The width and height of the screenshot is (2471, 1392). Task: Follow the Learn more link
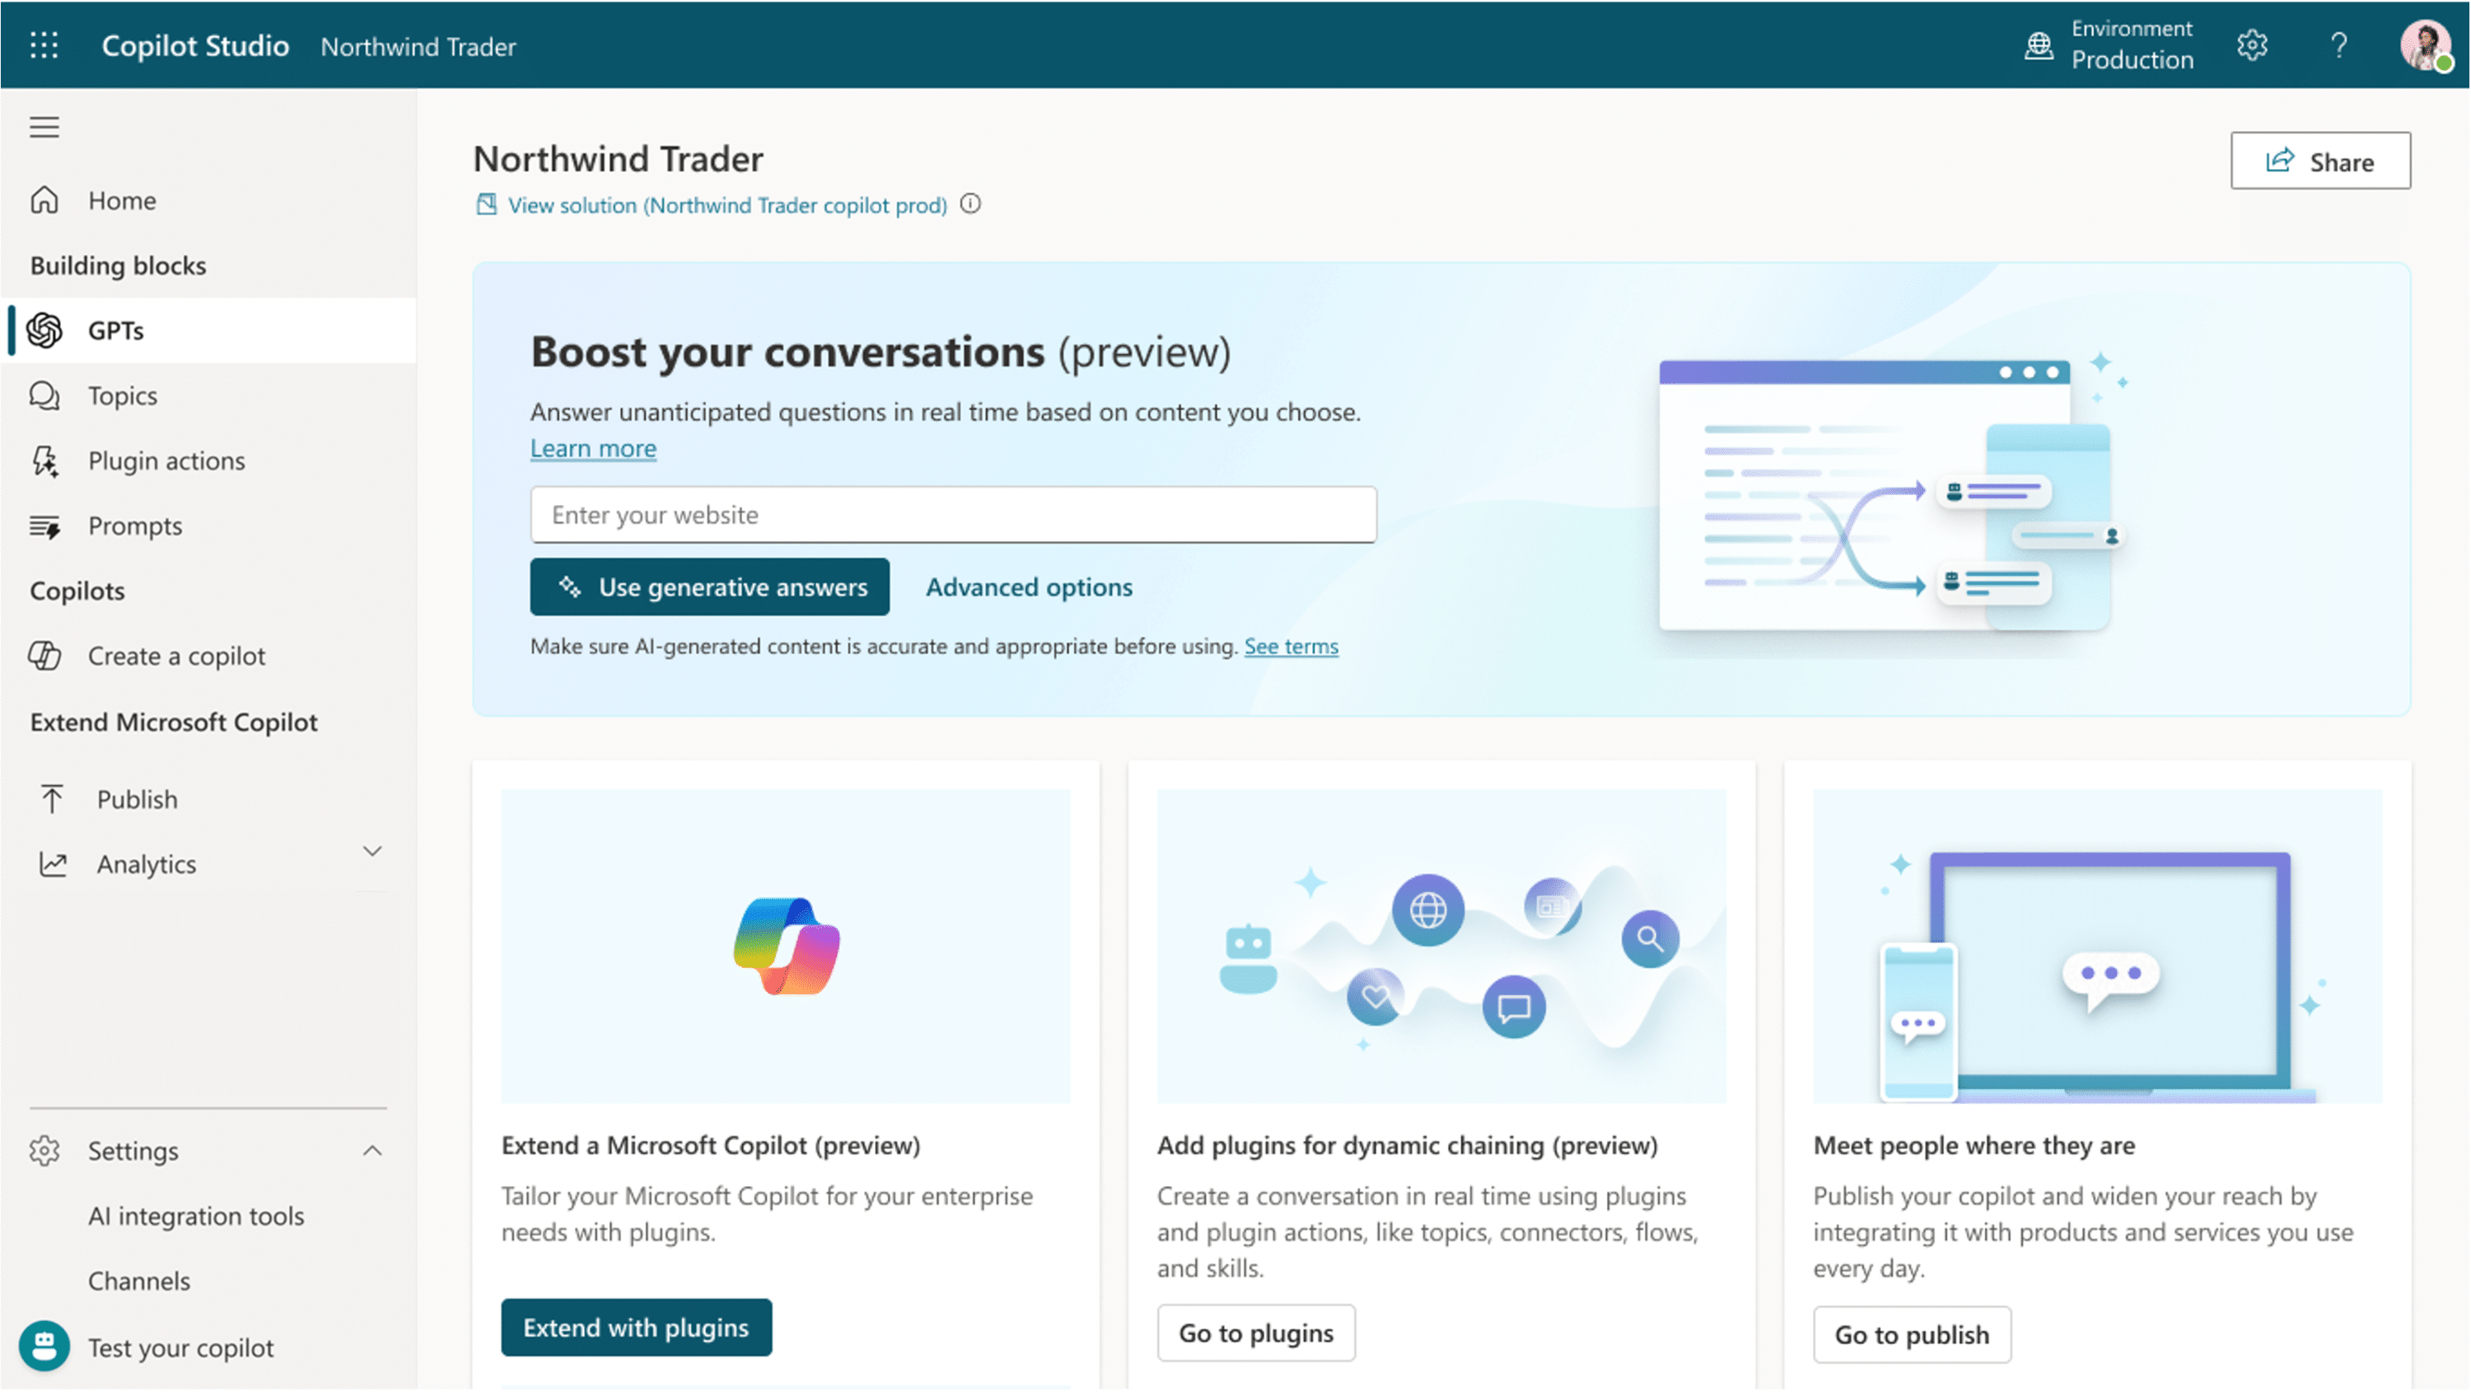coord(593,448)
